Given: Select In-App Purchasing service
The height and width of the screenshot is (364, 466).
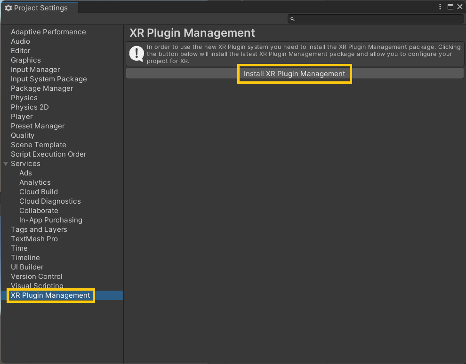Looking at the screenshot, I should click(51, 220).
